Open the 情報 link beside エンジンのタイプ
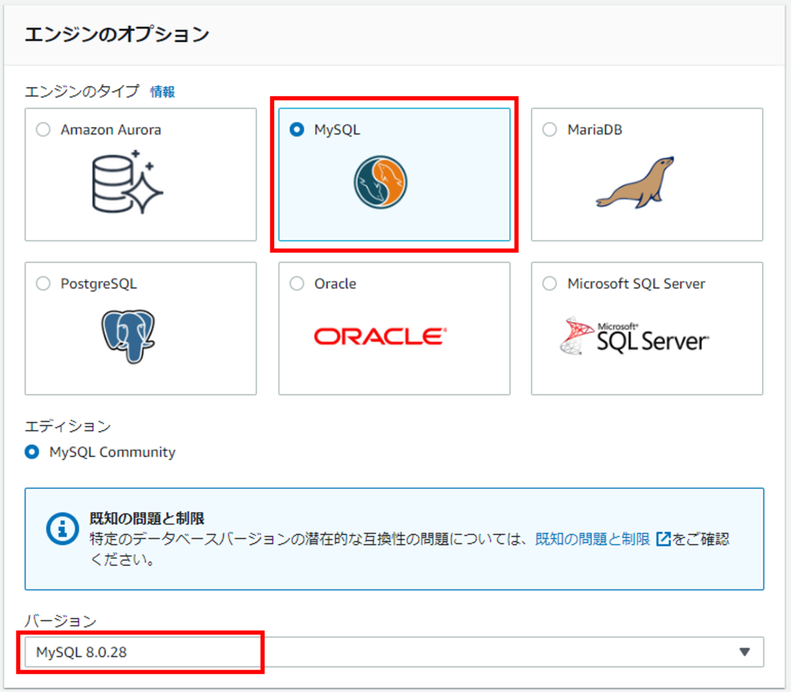The height and width of the screenshot is (692, 791). click(162, 92)
